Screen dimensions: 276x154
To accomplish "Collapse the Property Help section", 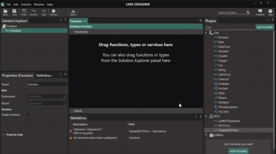I will click(x=4, y=135).
